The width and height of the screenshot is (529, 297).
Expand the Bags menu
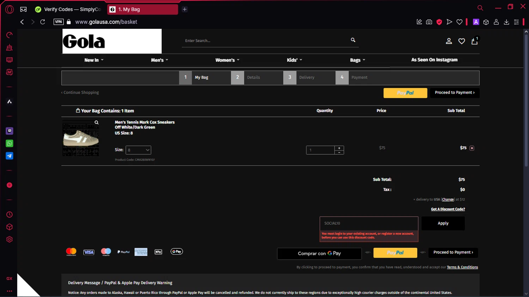(358, 60)
